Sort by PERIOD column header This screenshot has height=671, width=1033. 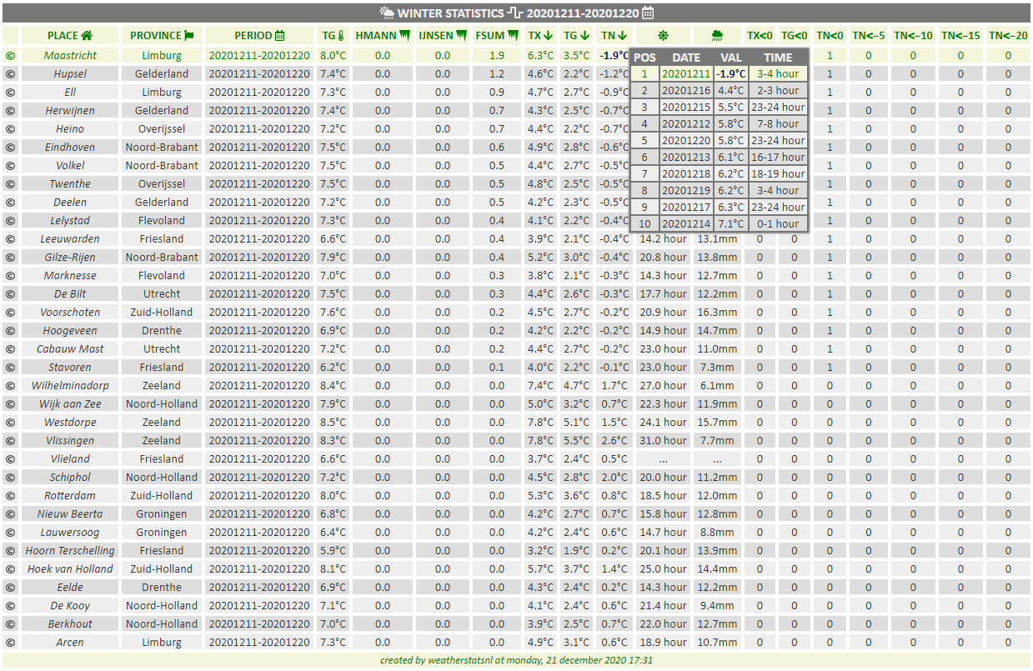coord(259,36)
